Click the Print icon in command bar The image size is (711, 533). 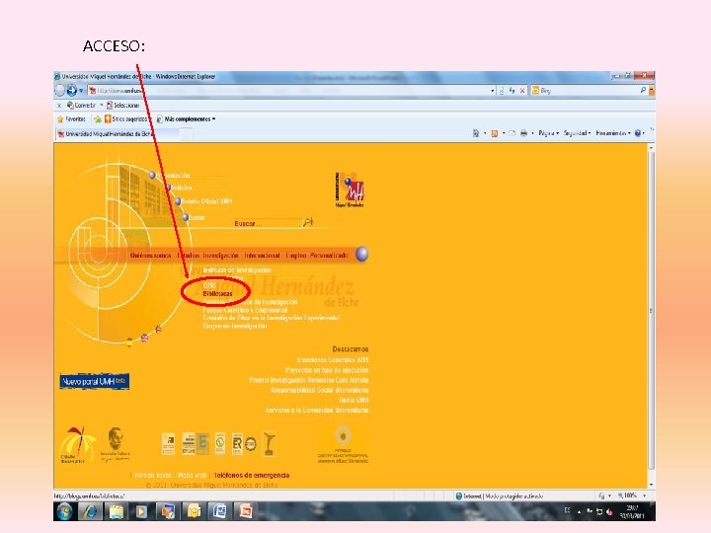523,133
